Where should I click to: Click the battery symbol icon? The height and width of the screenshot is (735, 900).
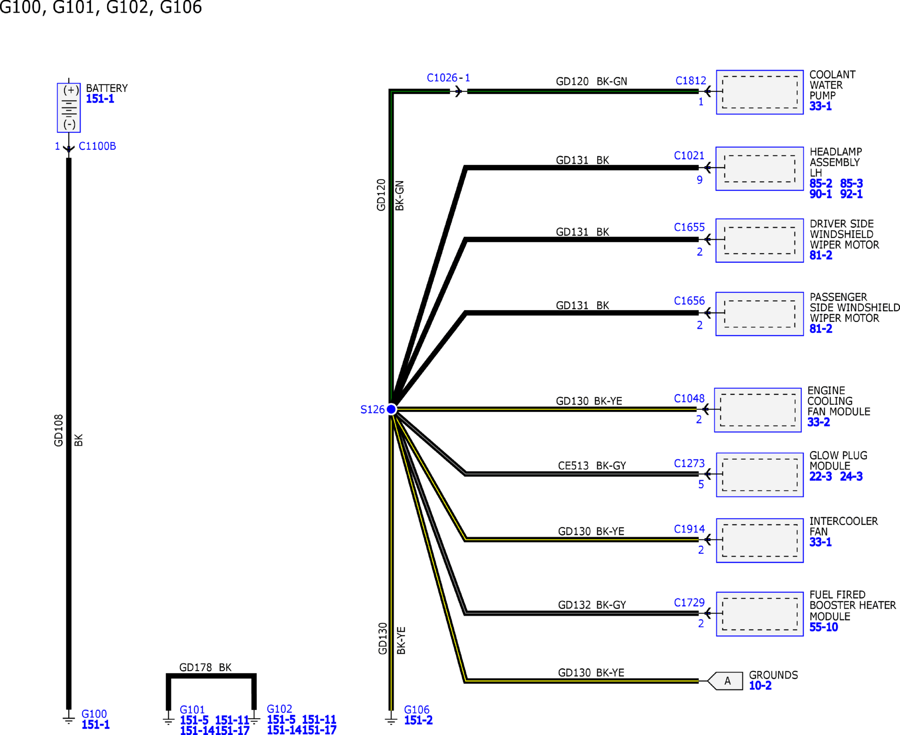[68, 108]
